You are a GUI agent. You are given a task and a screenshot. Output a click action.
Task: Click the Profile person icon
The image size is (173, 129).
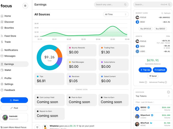[x=2, y=78]
